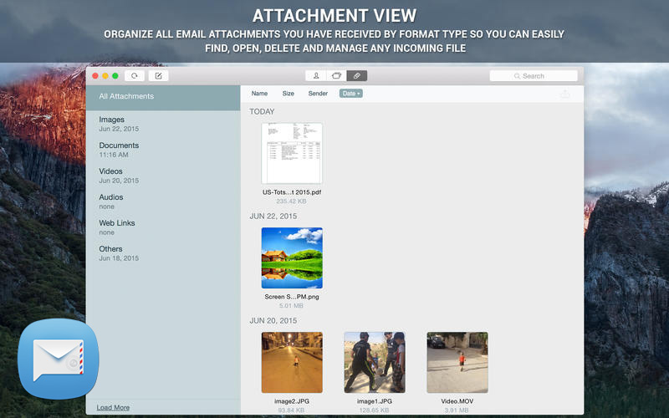This screenshot has width=669, height=418.
Task: Open the Videos category
Action: tap(163, 176)
